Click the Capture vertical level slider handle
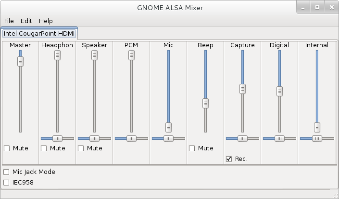The height and width of the screenshot is (199, 339). click(x=242, y=89)
